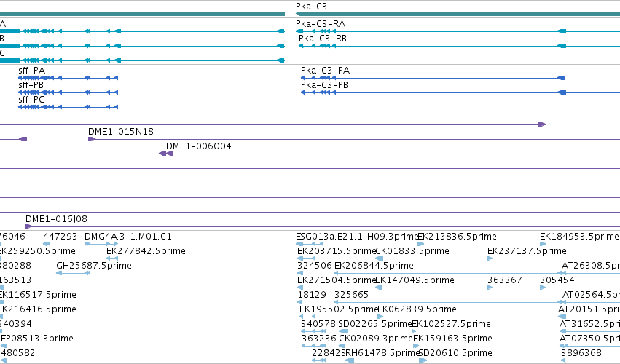Select EST EK159163.5prime
Screen dimensions: 620x364
pos(452,339)
